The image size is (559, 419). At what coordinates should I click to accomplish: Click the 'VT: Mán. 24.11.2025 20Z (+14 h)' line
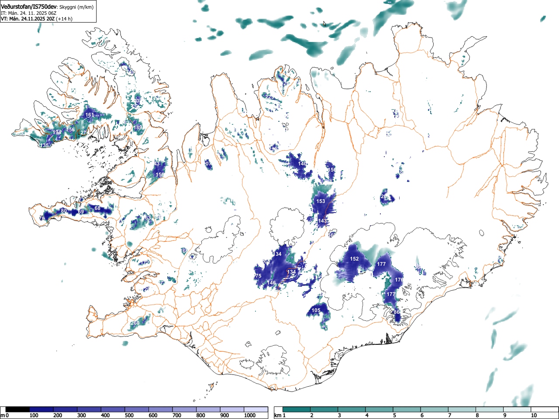pyautogui.click(x=36, y=19)
